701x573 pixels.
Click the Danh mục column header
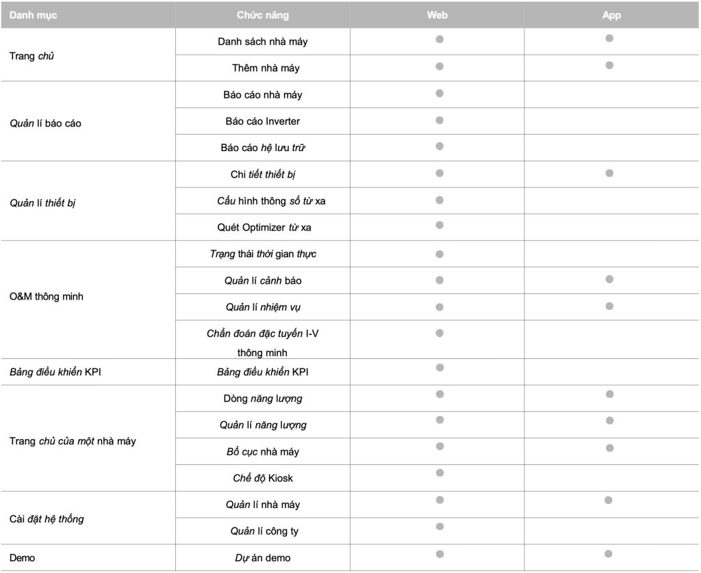click(x=88, y=15)
